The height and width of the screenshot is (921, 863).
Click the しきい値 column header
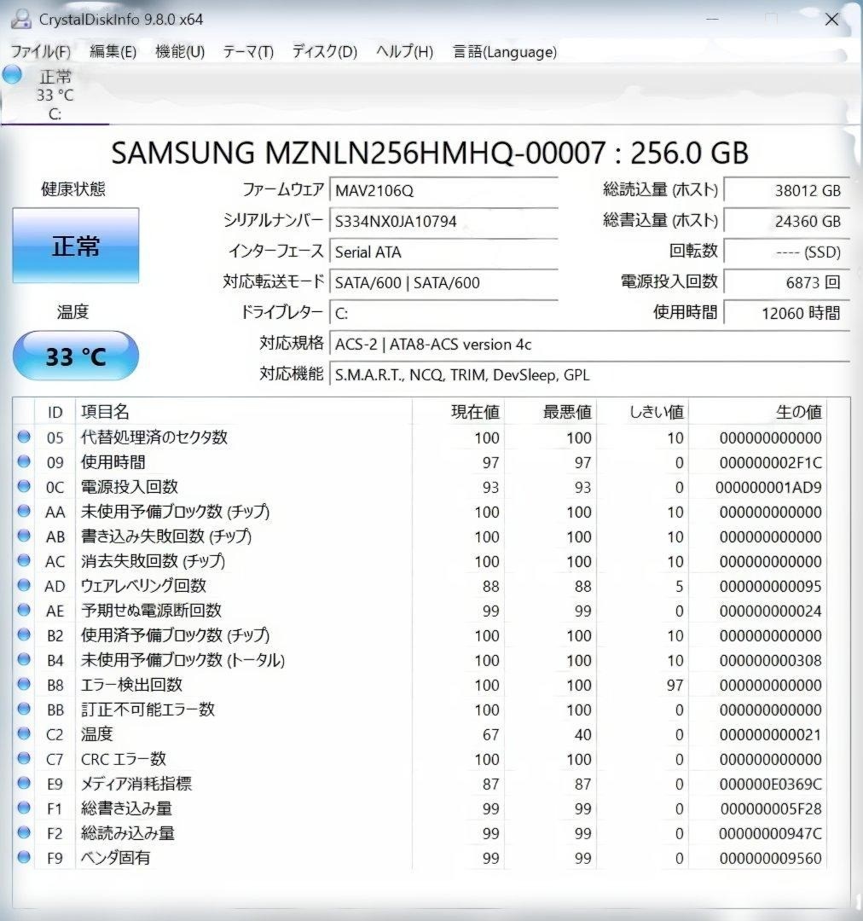[x=643, y=412]
